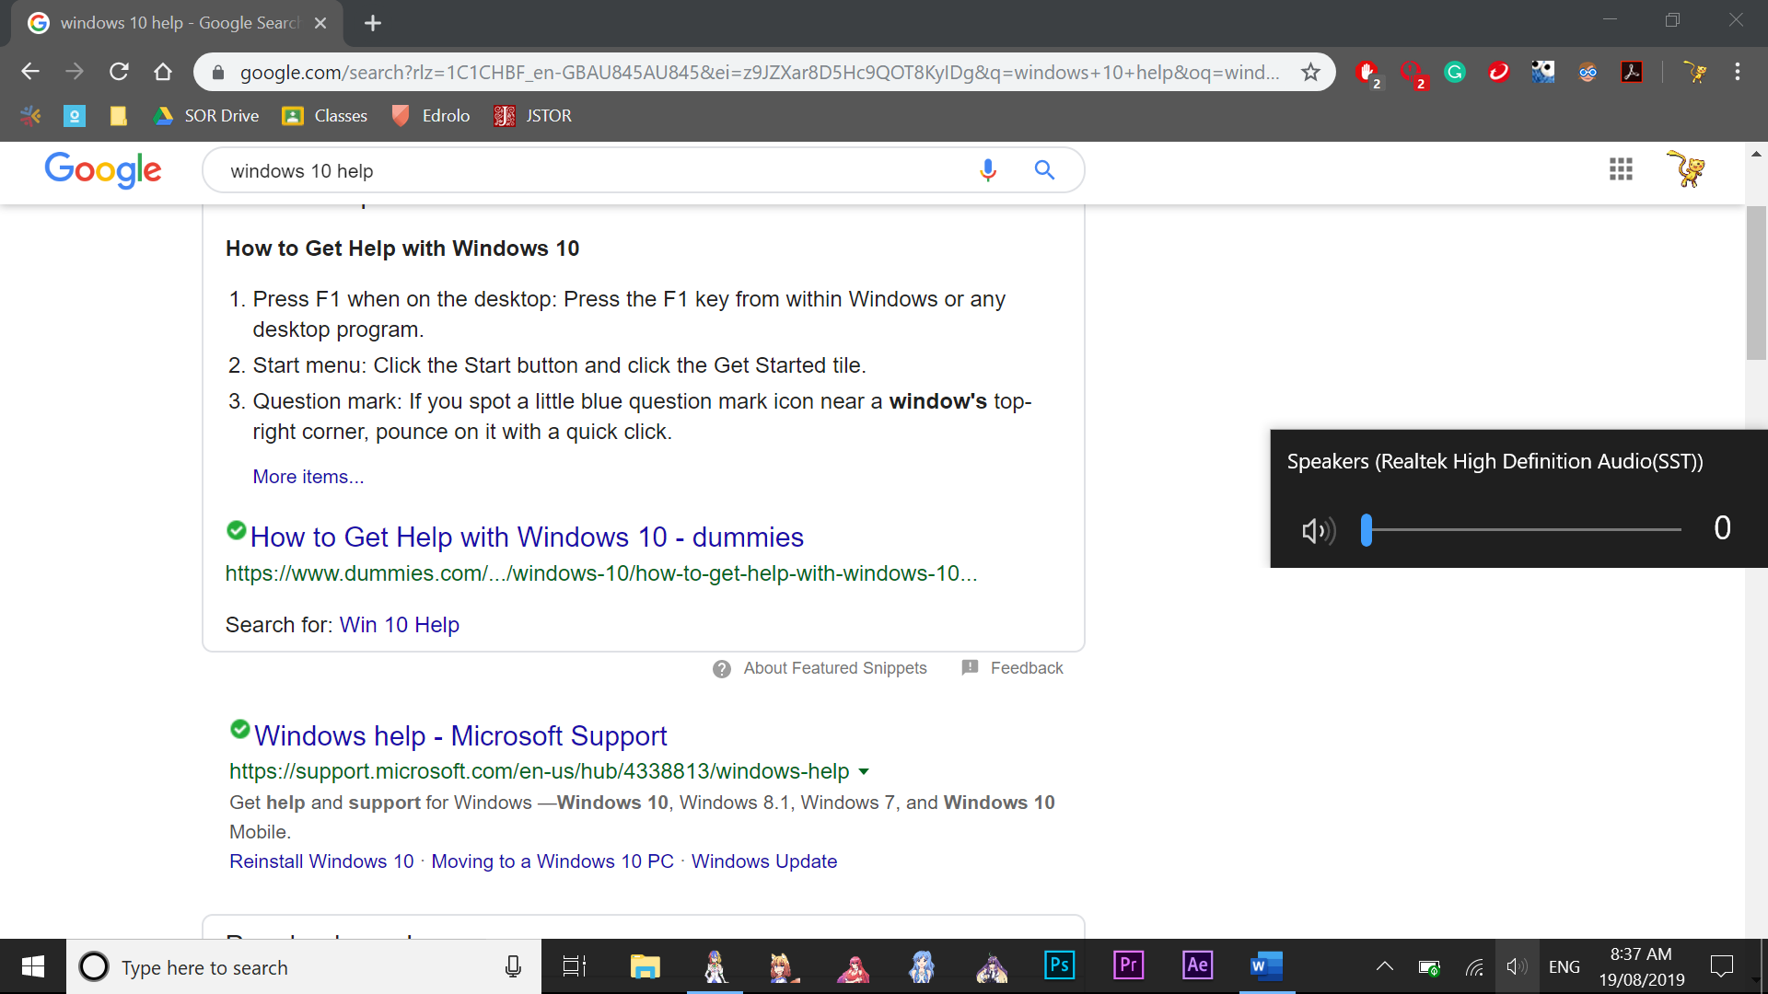Expand the Microsoft Support URL dropdown arrow
This screenshot has height=994, width=1768.
864,771
